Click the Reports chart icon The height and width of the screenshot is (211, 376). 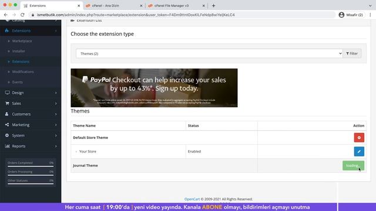tap(7, 146)
